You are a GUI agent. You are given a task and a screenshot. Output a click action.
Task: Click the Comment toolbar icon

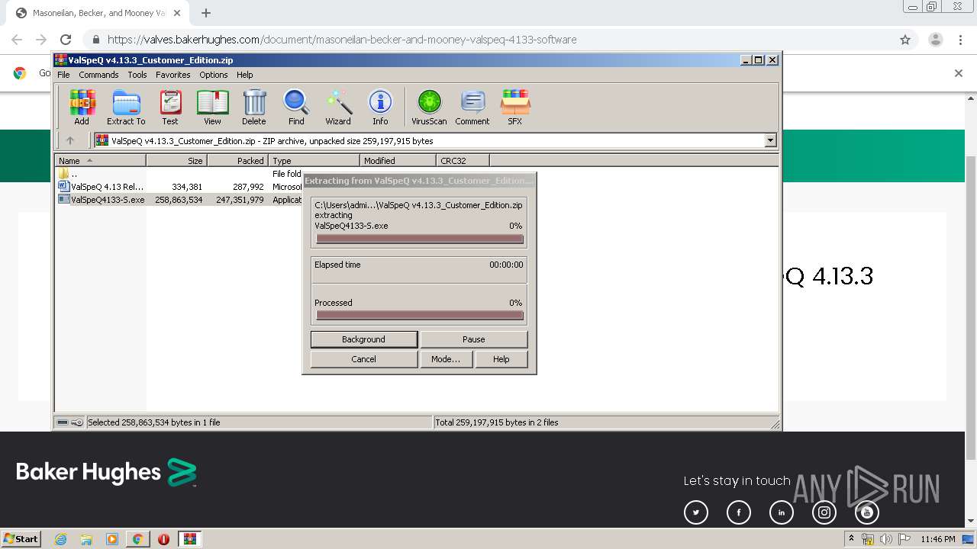coord(472,108)
